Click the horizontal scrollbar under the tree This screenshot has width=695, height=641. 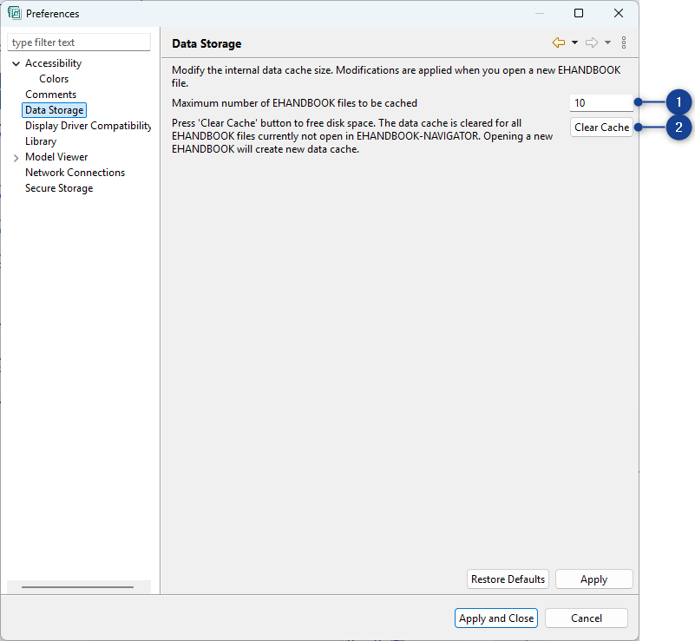point(77,587)
